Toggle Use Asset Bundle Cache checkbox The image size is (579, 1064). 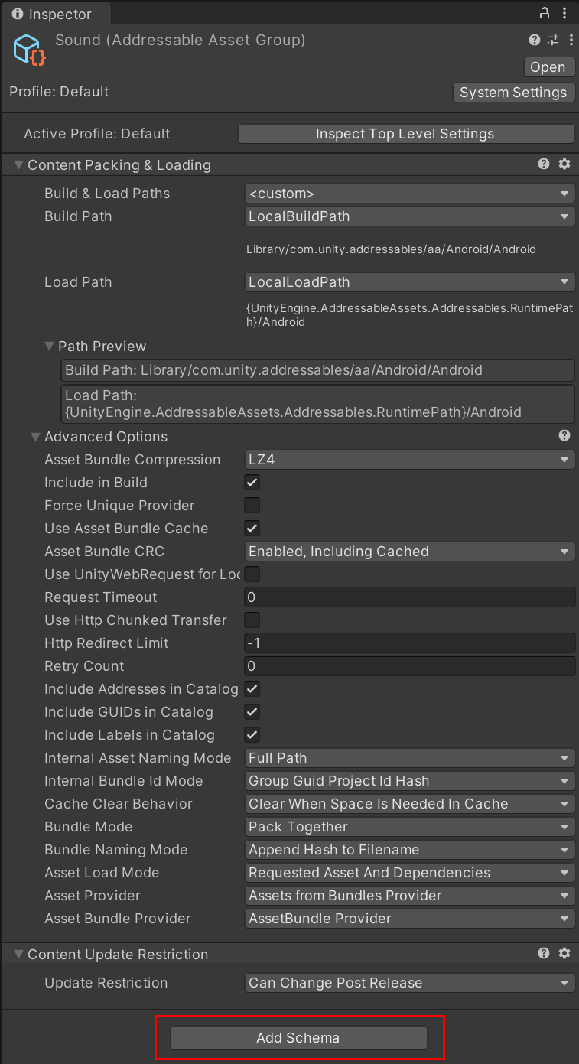click(252, 529)
